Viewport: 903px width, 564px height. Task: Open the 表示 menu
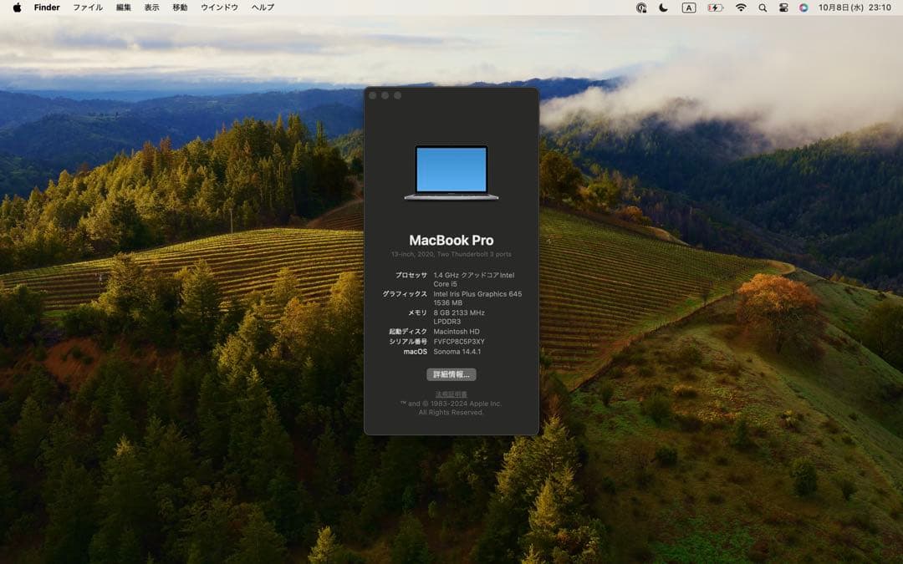(151, 8)
